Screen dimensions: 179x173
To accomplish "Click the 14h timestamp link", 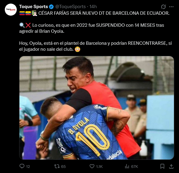I will pos(93,7).
